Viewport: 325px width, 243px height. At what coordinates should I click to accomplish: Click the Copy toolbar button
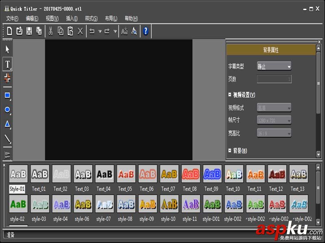tap(60, 31)
